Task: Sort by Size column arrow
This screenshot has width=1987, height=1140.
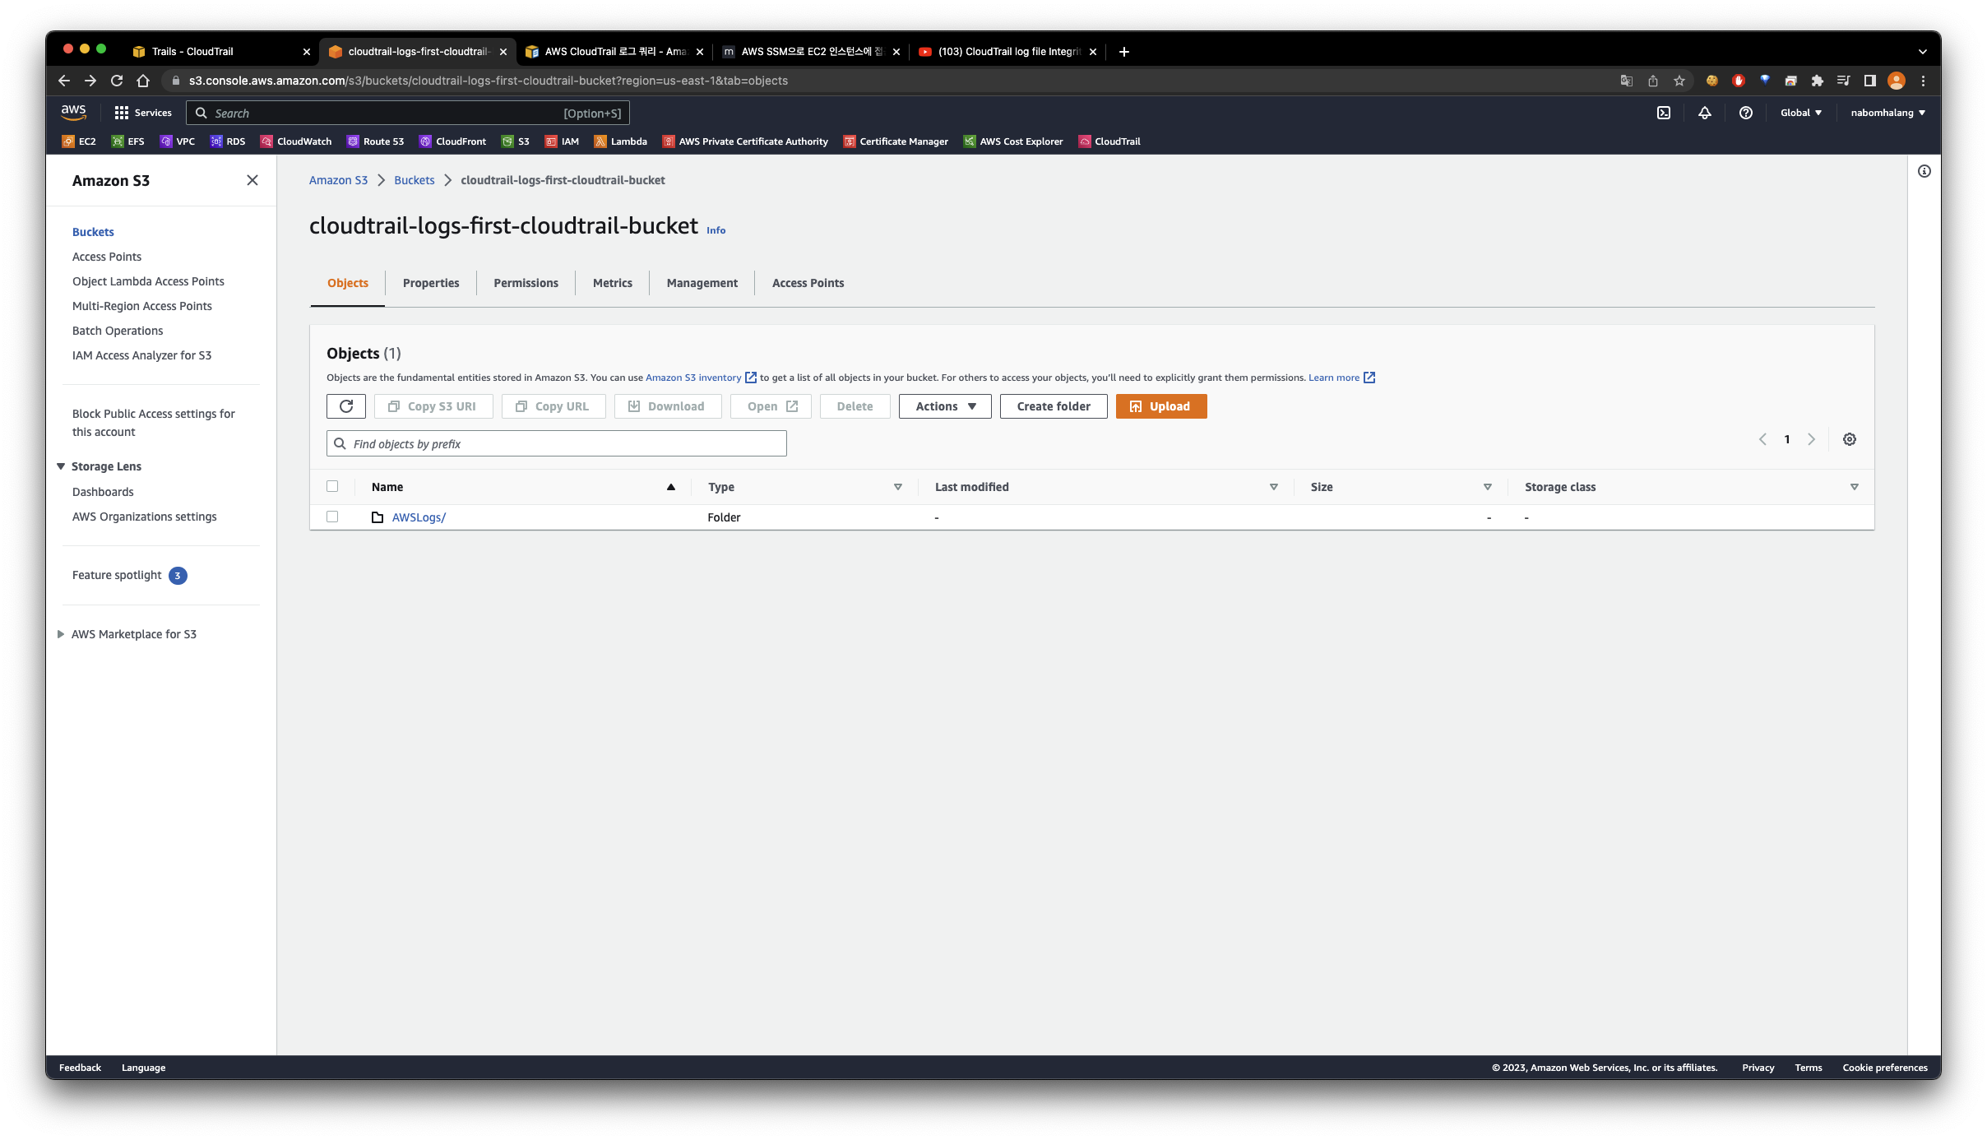Action: (x=1488, y=487)
